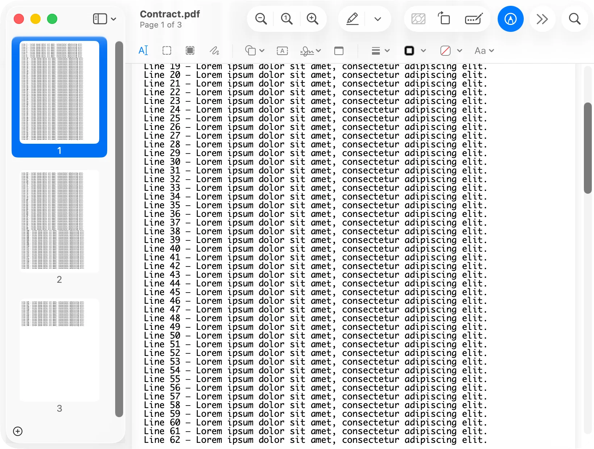Open the search field icon
The height and width of the screenshot is (449, 594).
click(574, 19)
